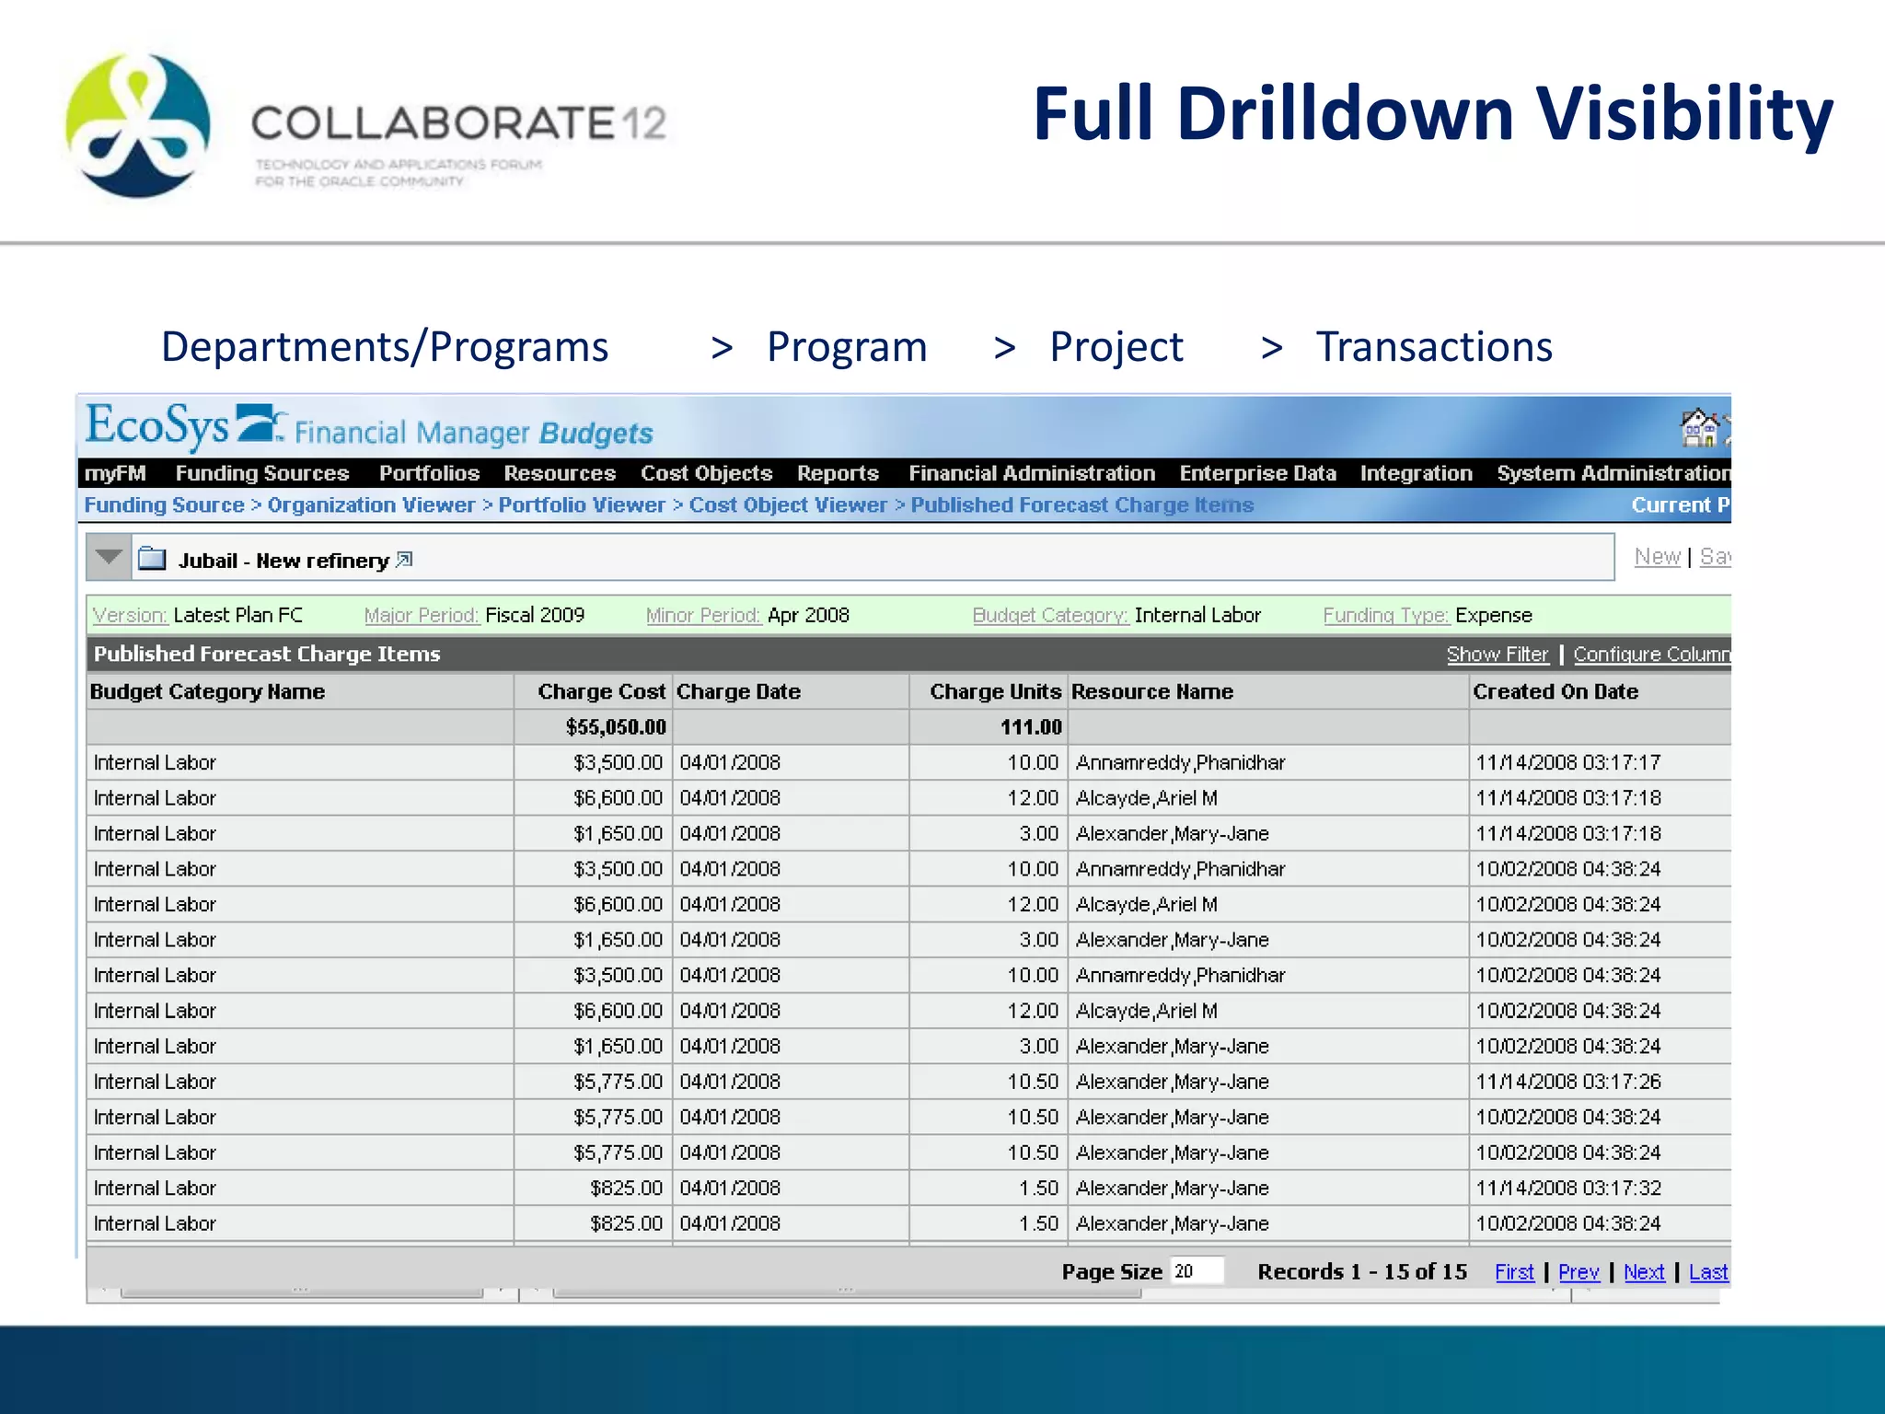The height and width of the screenshot is (1414, 1885).
Task: Open the System Administration menu
Action: (1613, 473)
